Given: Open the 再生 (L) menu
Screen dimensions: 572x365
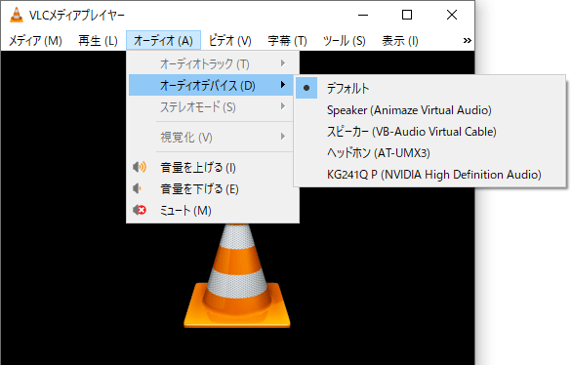Looking at the screenshot, I should (98, 40).
